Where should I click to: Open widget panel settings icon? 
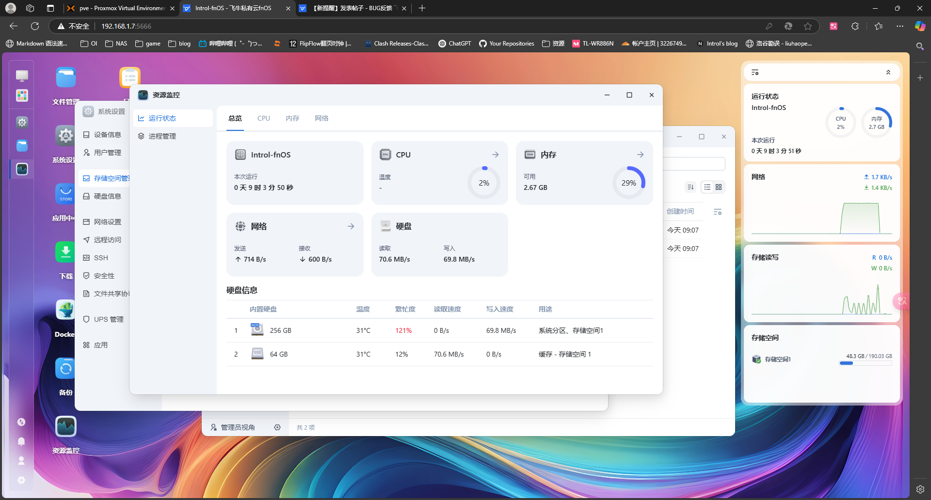[755, 72]
